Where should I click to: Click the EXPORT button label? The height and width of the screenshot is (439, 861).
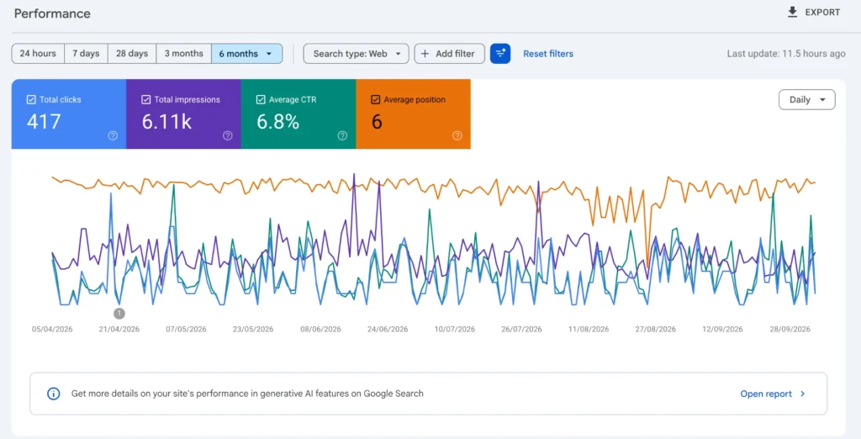click(x=822, y=12)
